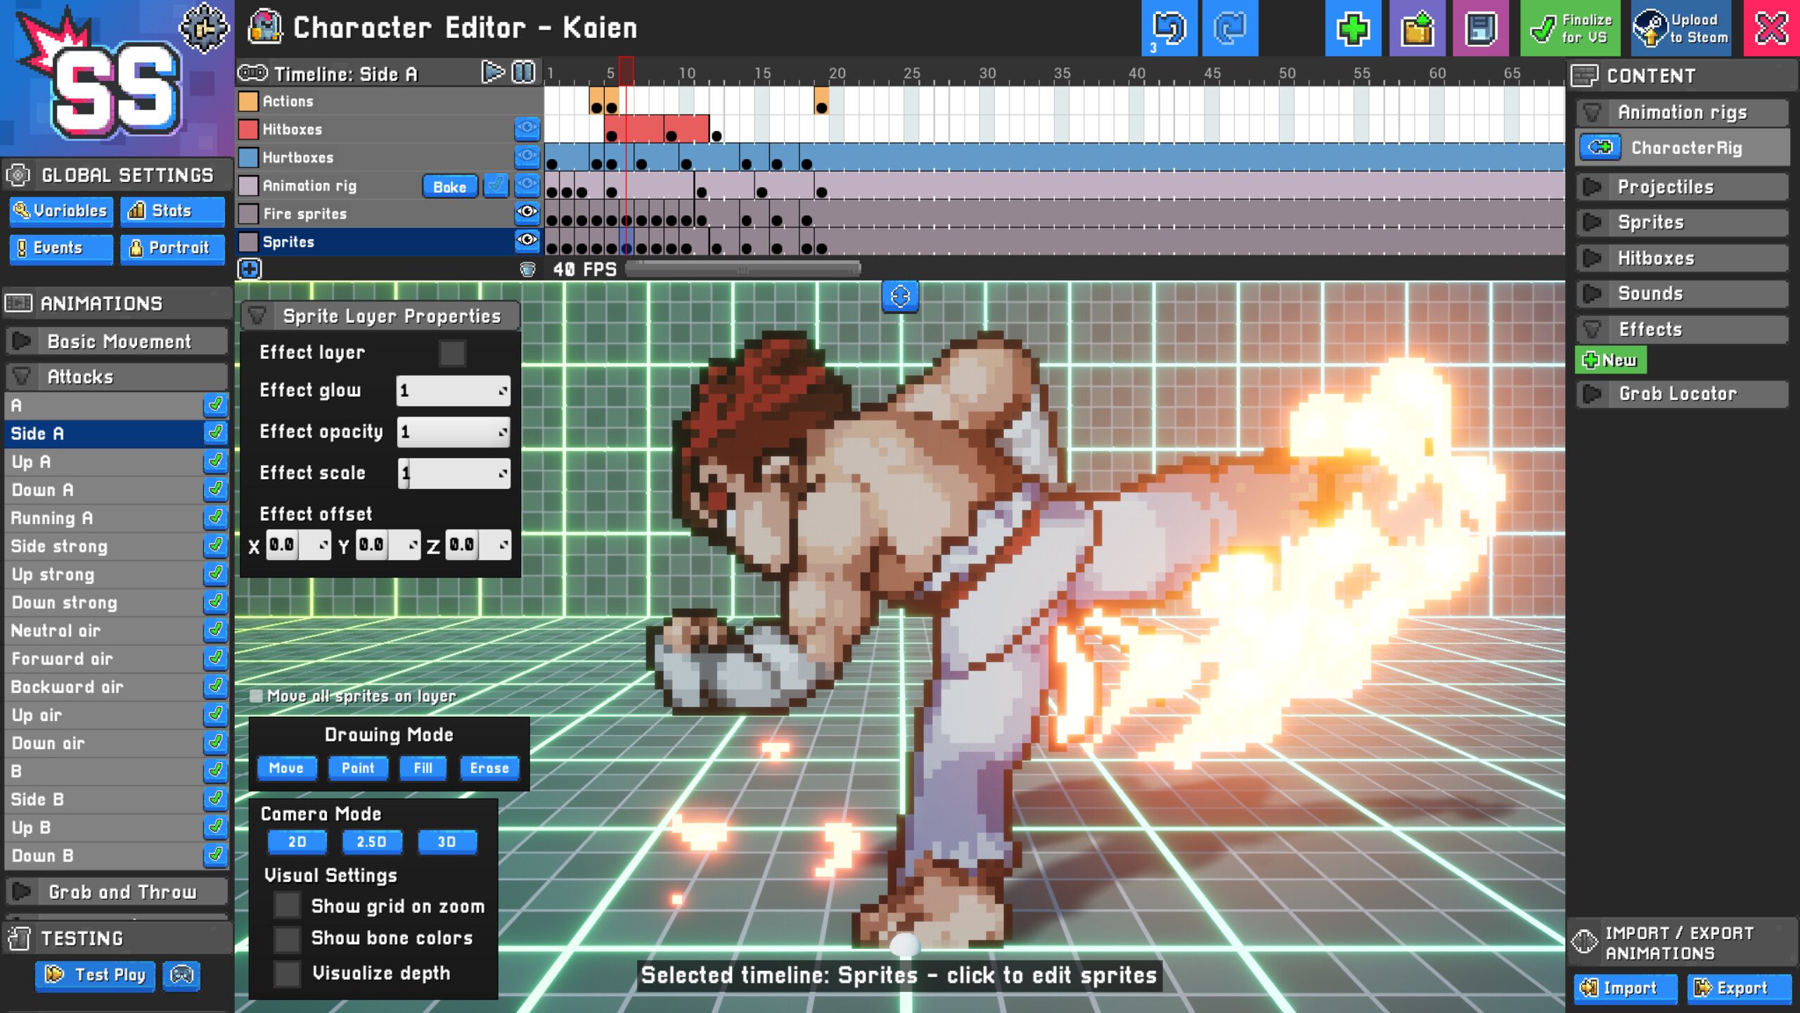Select the Fill drawing mode tool

pos(422,767)
